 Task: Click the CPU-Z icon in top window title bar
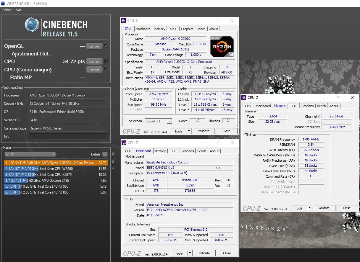tap(124, 21)
